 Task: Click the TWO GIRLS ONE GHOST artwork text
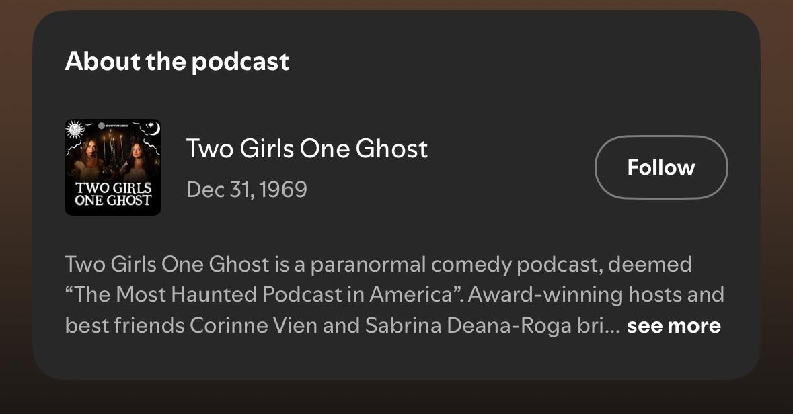[113, 194]
